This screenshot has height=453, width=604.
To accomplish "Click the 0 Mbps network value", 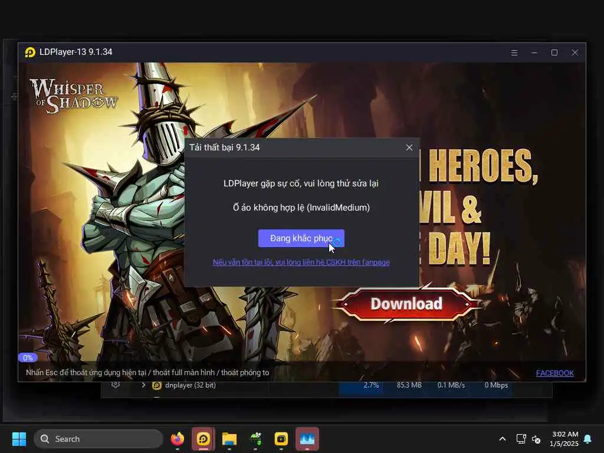I will [x=496, y=385].
